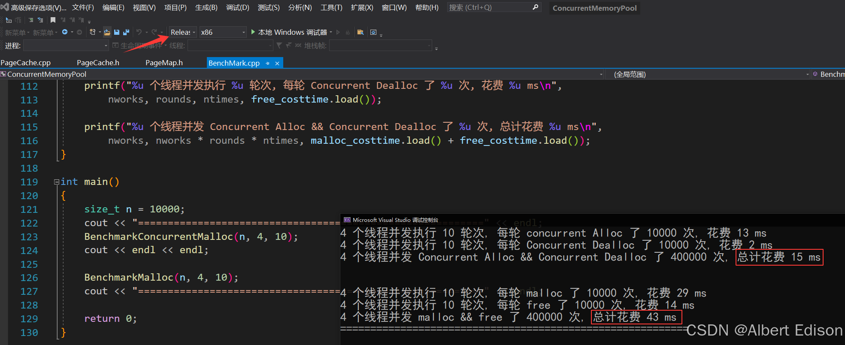Open the 生成(B) menu
This screenshot has width=845, height=345.
(206, 7)
